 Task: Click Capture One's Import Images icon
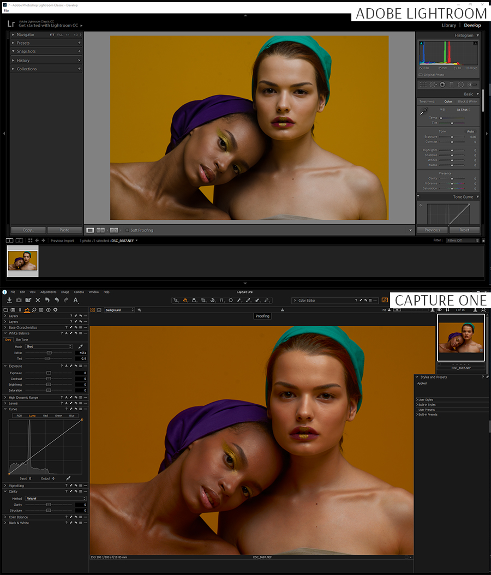point(9,301)
